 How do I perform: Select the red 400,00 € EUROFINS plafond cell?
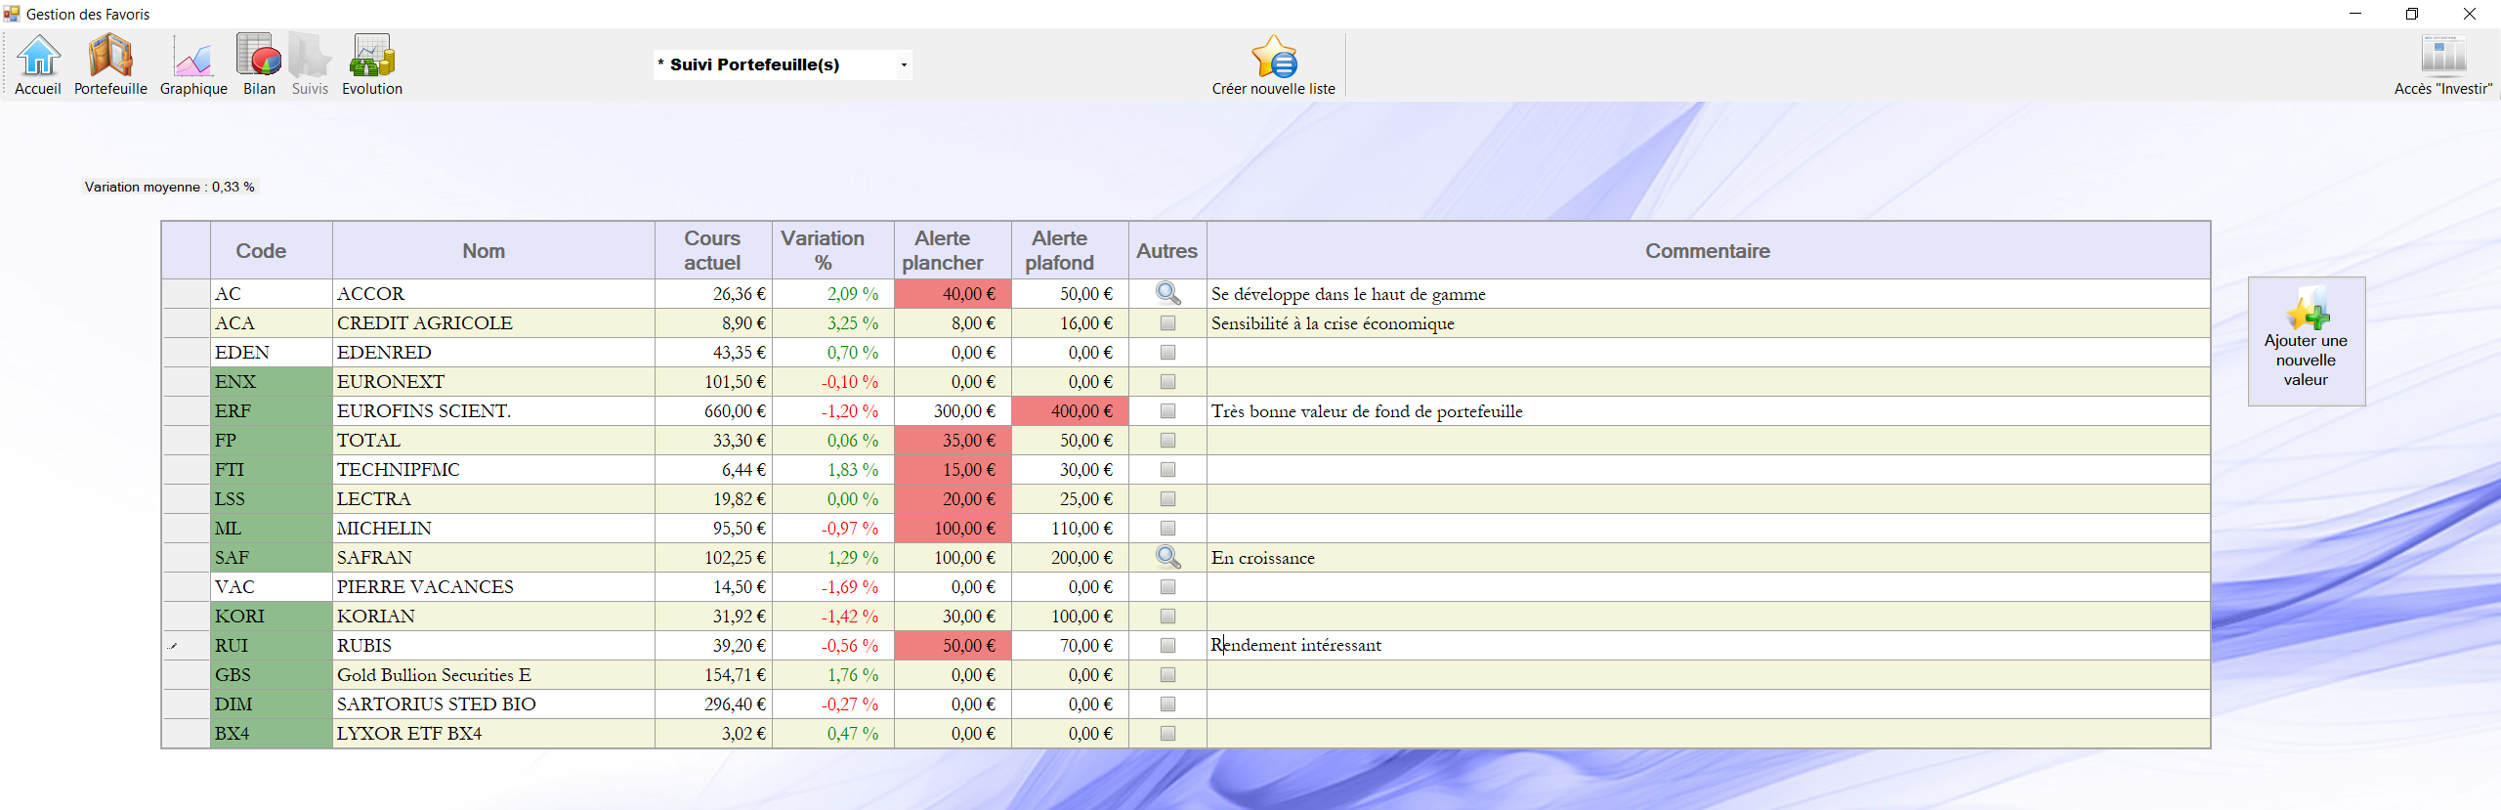tap(1070, 411)
